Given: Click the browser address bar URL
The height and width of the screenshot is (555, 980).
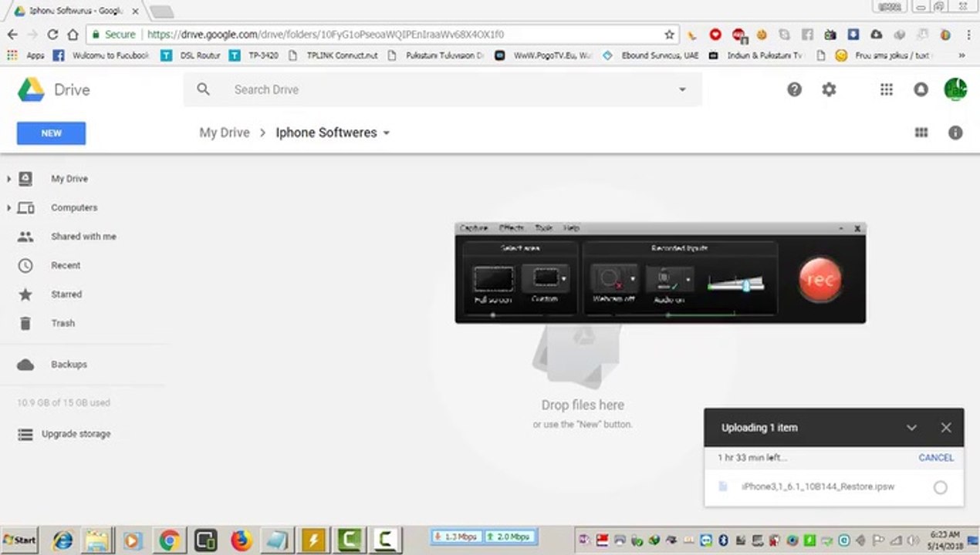Looking at the screenshot, I should (x=325, y=35).
